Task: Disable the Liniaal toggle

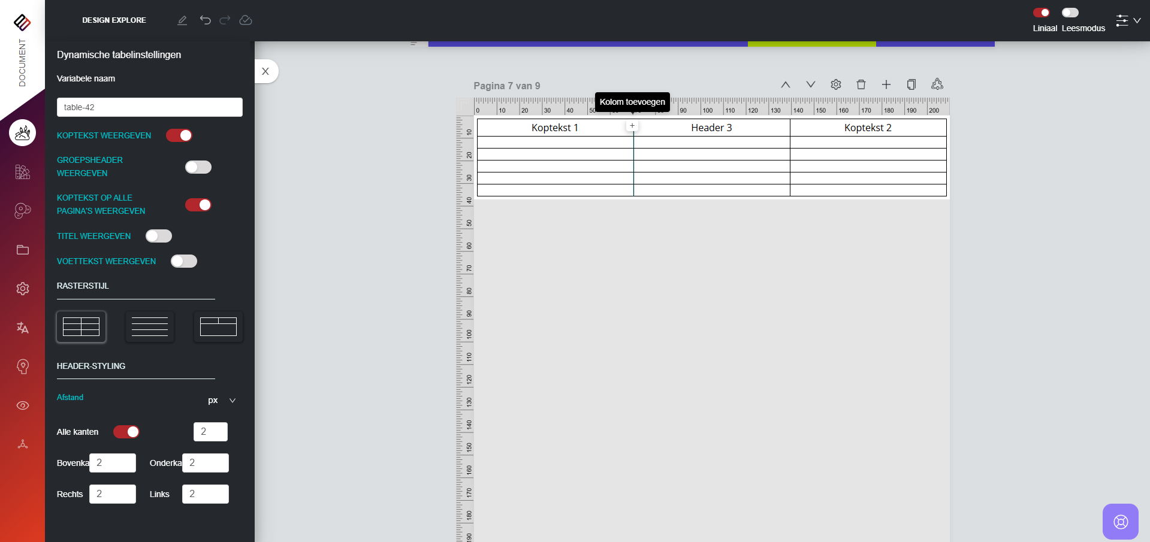Action: point(1041,13)
